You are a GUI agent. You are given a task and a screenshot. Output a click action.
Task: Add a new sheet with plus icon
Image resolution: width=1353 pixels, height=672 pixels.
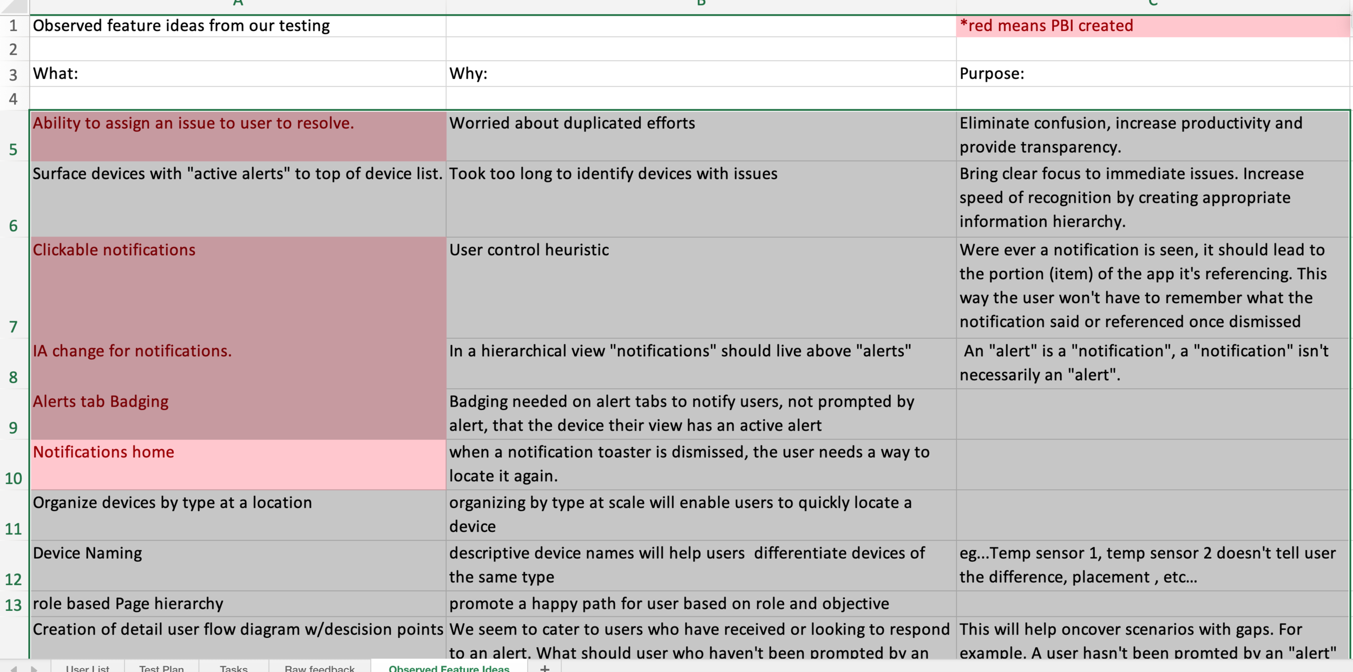point(544,668)
